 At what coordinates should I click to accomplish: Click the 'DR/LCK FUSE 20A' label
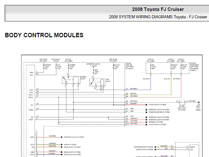pyautogui.click(x=175, y=67)
